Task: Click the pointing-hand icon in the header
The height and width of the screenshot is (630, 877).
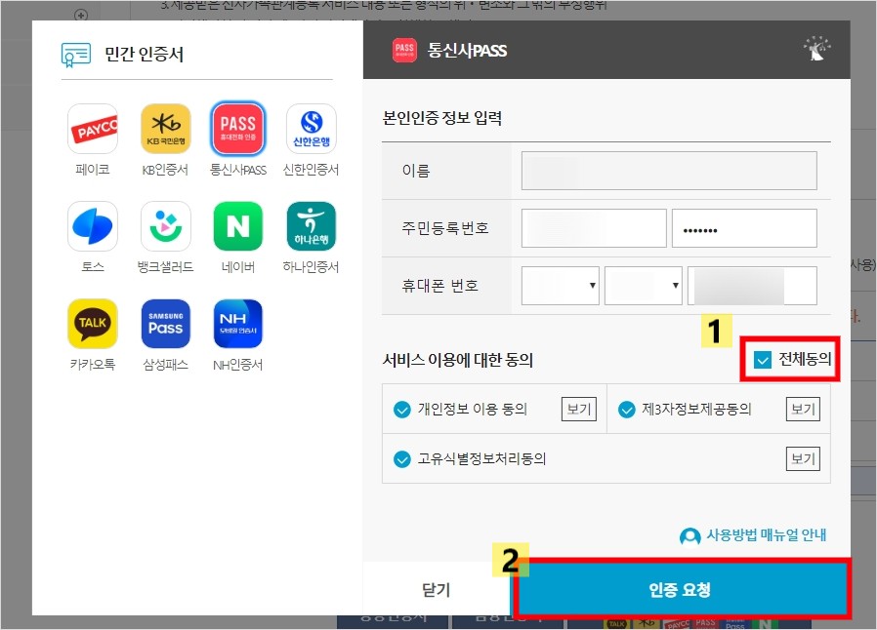Action: (816, 49)
